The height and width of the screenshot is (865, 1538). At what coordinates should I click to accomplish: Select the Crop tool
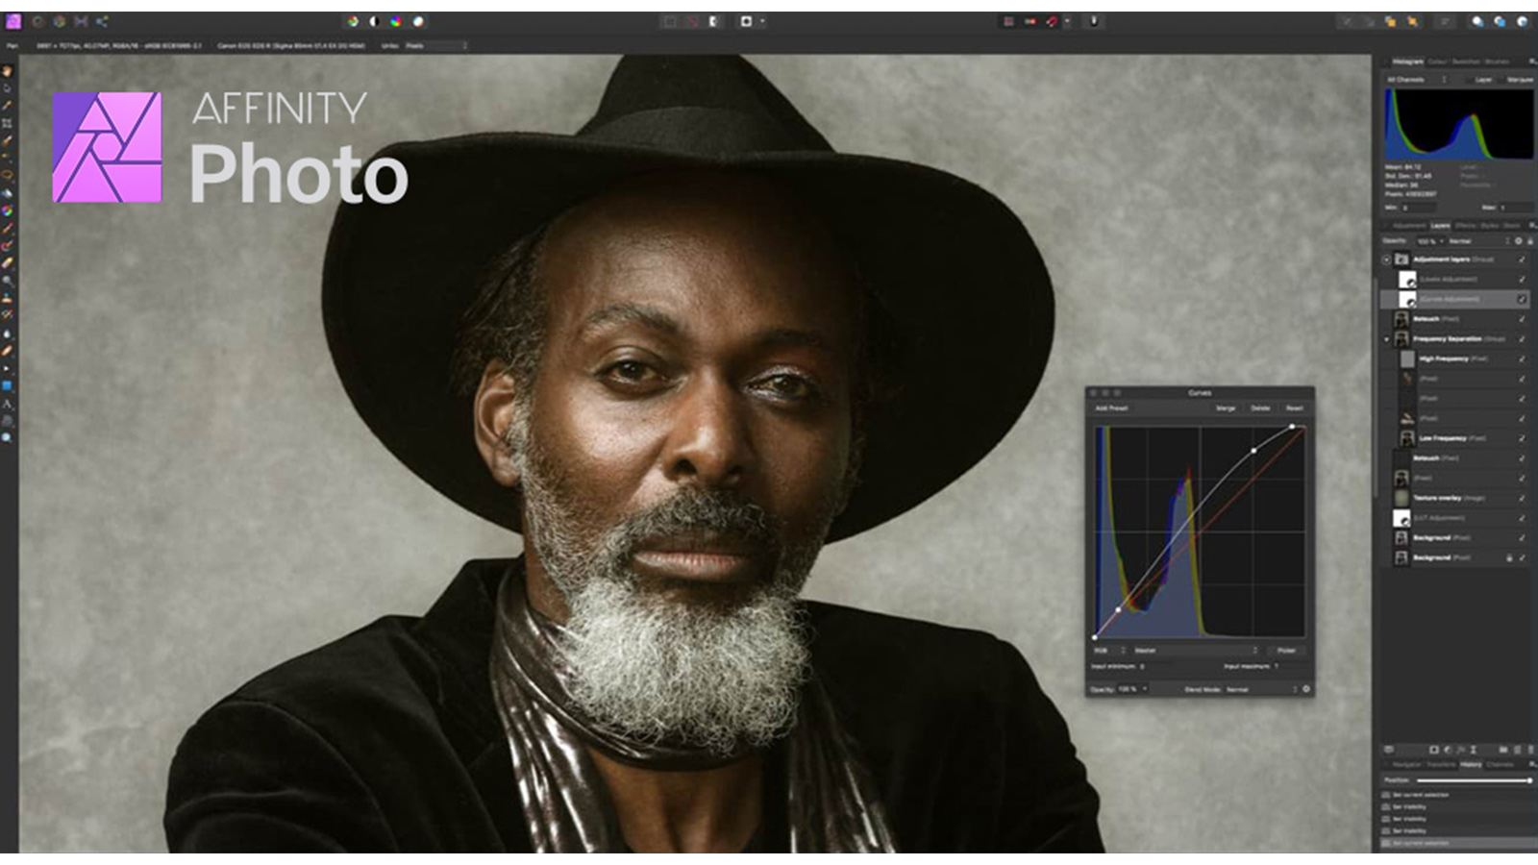click(x=7, y=124)
